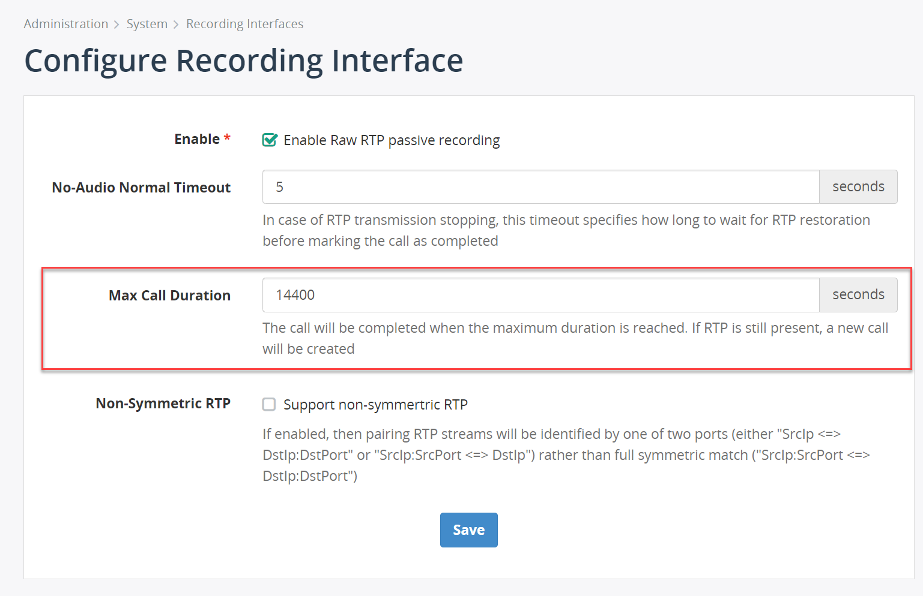Click the No-Audio Normal Timeout label

(141, 188)
